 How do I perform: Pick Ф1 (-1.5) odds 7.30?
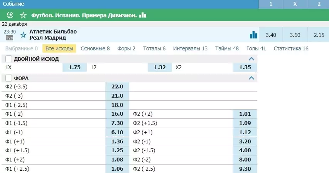click(x=117, y=123)
